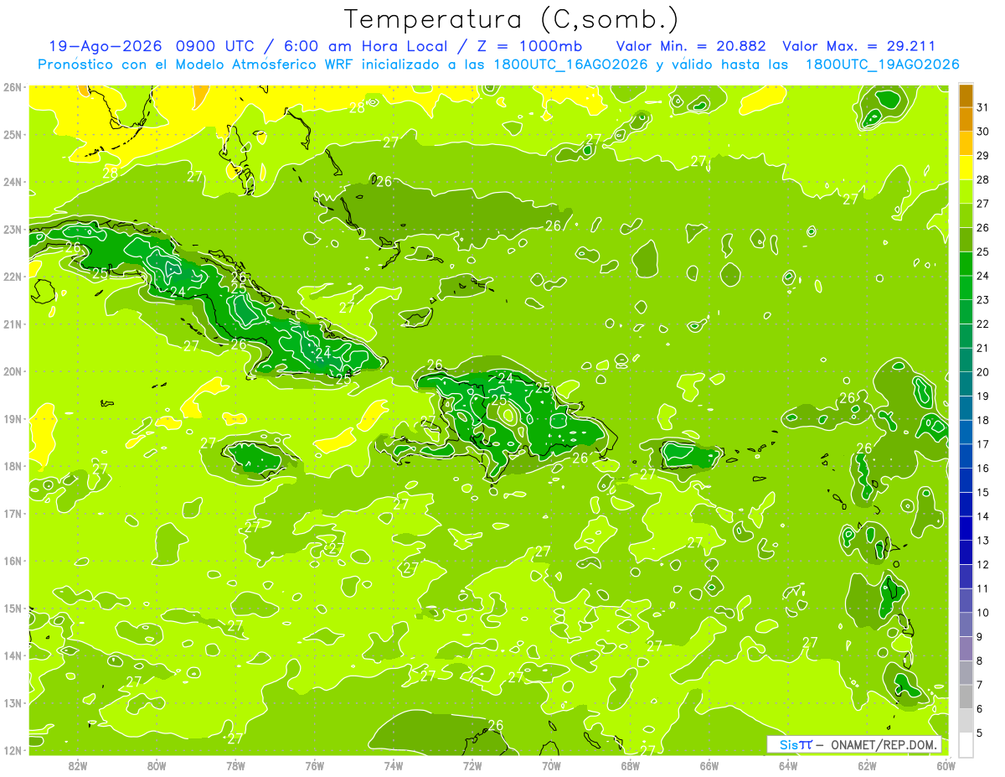1005x777 pixels.
Task: Click the "SisPI - ONAMET/REP.DOM." credit label
Action: [x=854, y=744]
